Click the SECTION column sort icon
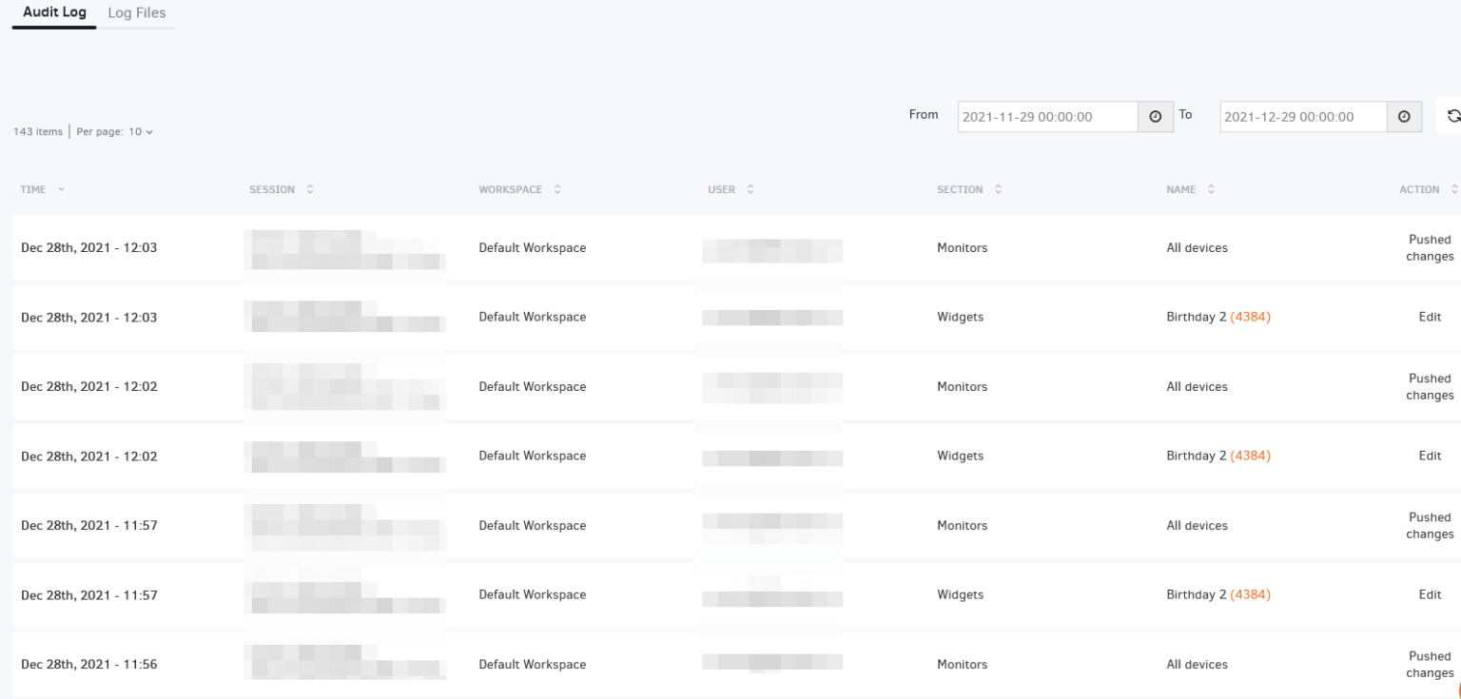 pyautogui.click(x=998, y=190)
